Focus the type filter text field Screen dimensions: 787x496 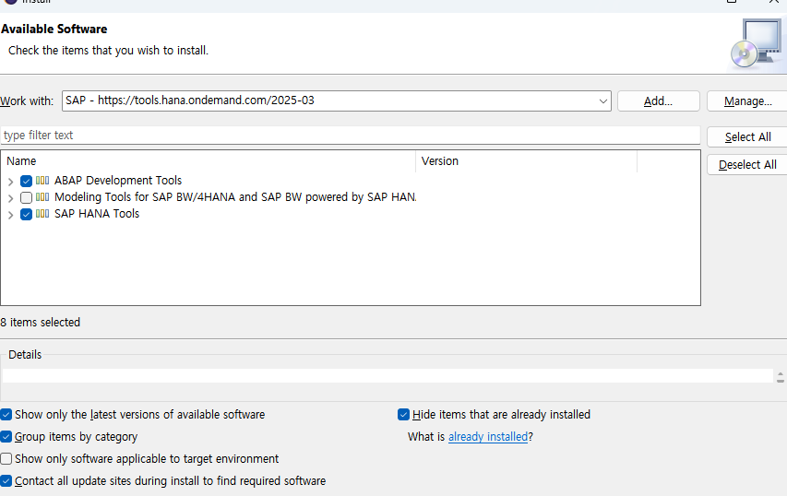pyautogui.click(x=351, y=136)
